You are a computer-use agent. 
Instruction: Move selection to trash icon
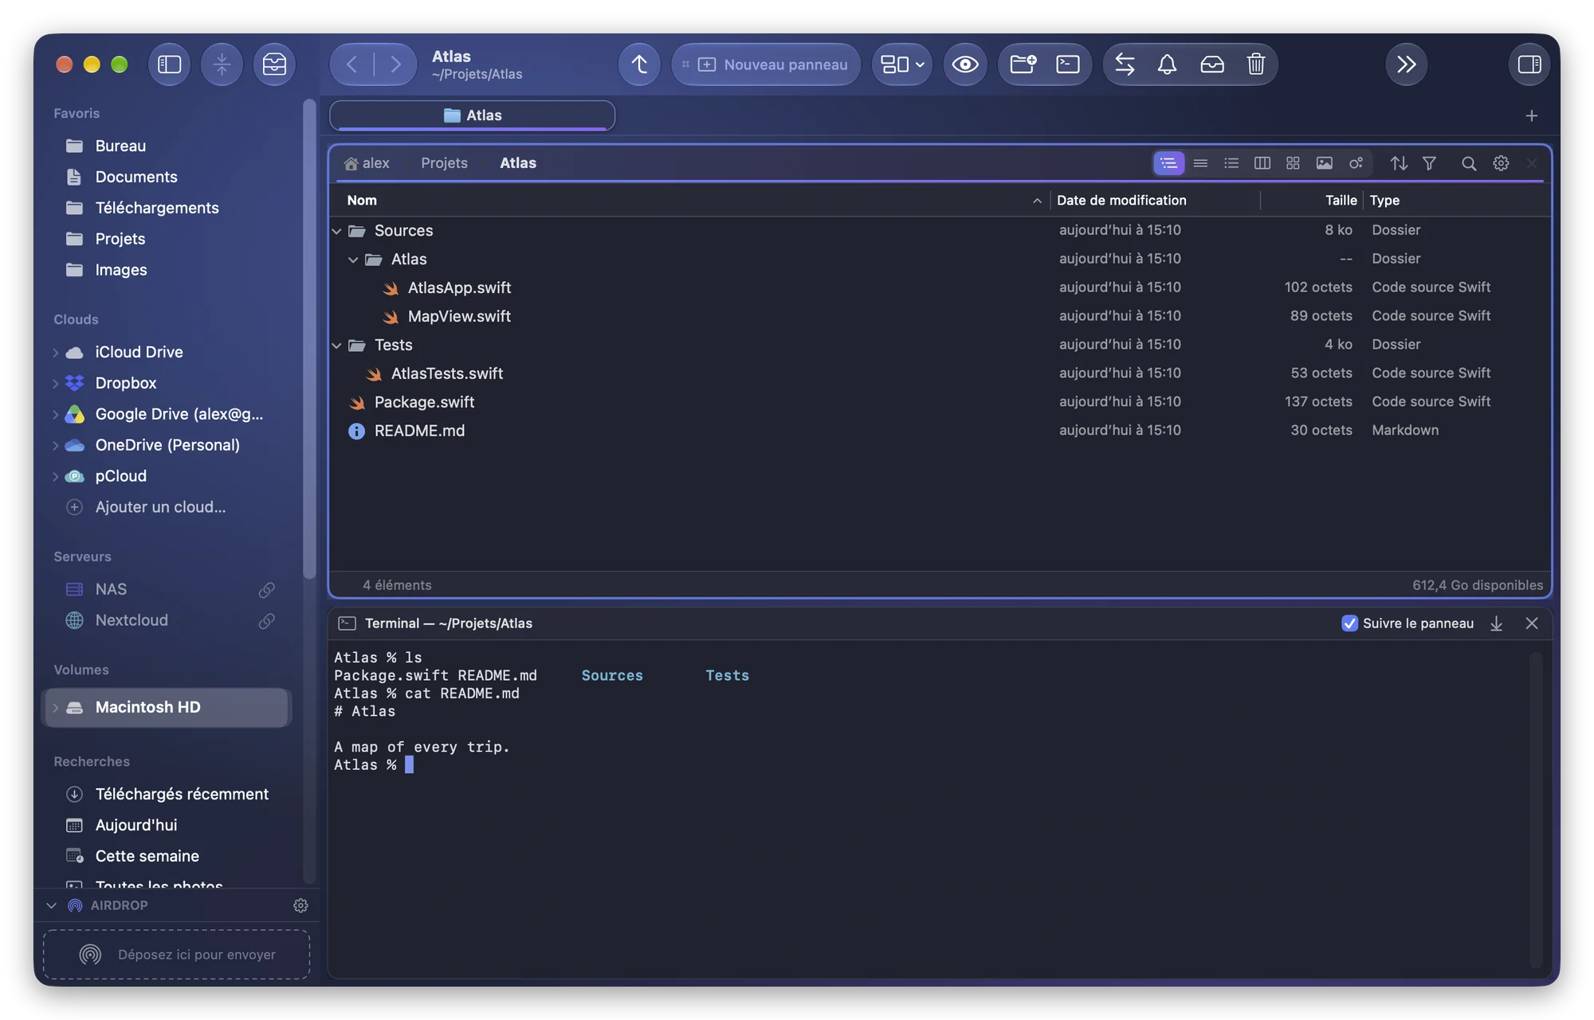coord(1256,64)
